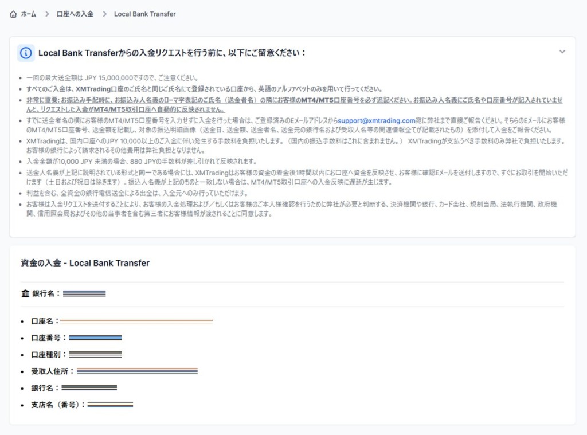This screenshot has height=435, width=587.
Task: Select the bank building icon beside 銀行名
Action: click(25, 293)
